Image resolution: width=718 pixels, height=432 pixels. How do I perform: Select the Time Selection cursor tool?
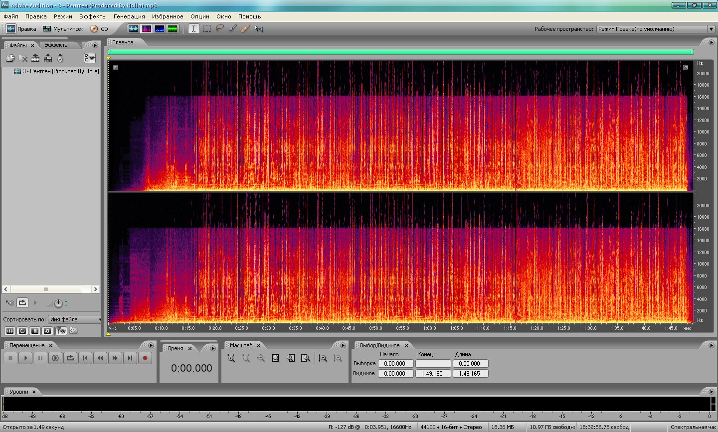(193, 29)
